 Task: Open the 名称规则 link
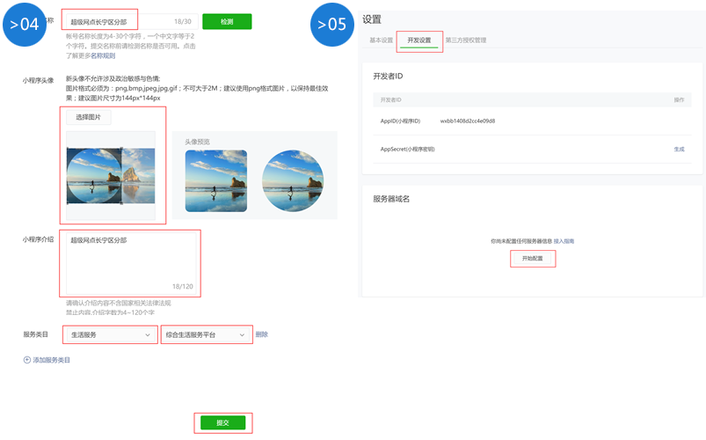(x=104, y=55)
